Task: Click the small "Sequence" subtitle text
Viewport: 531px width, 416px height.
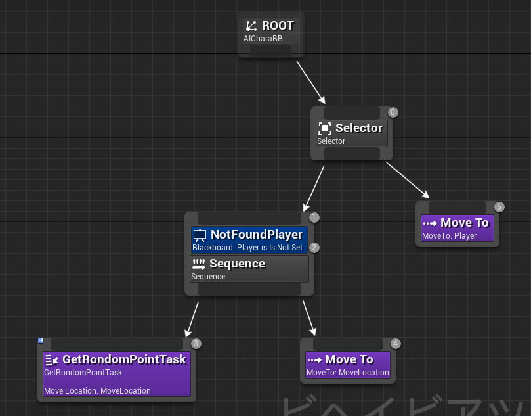Action: coord(208,277)
